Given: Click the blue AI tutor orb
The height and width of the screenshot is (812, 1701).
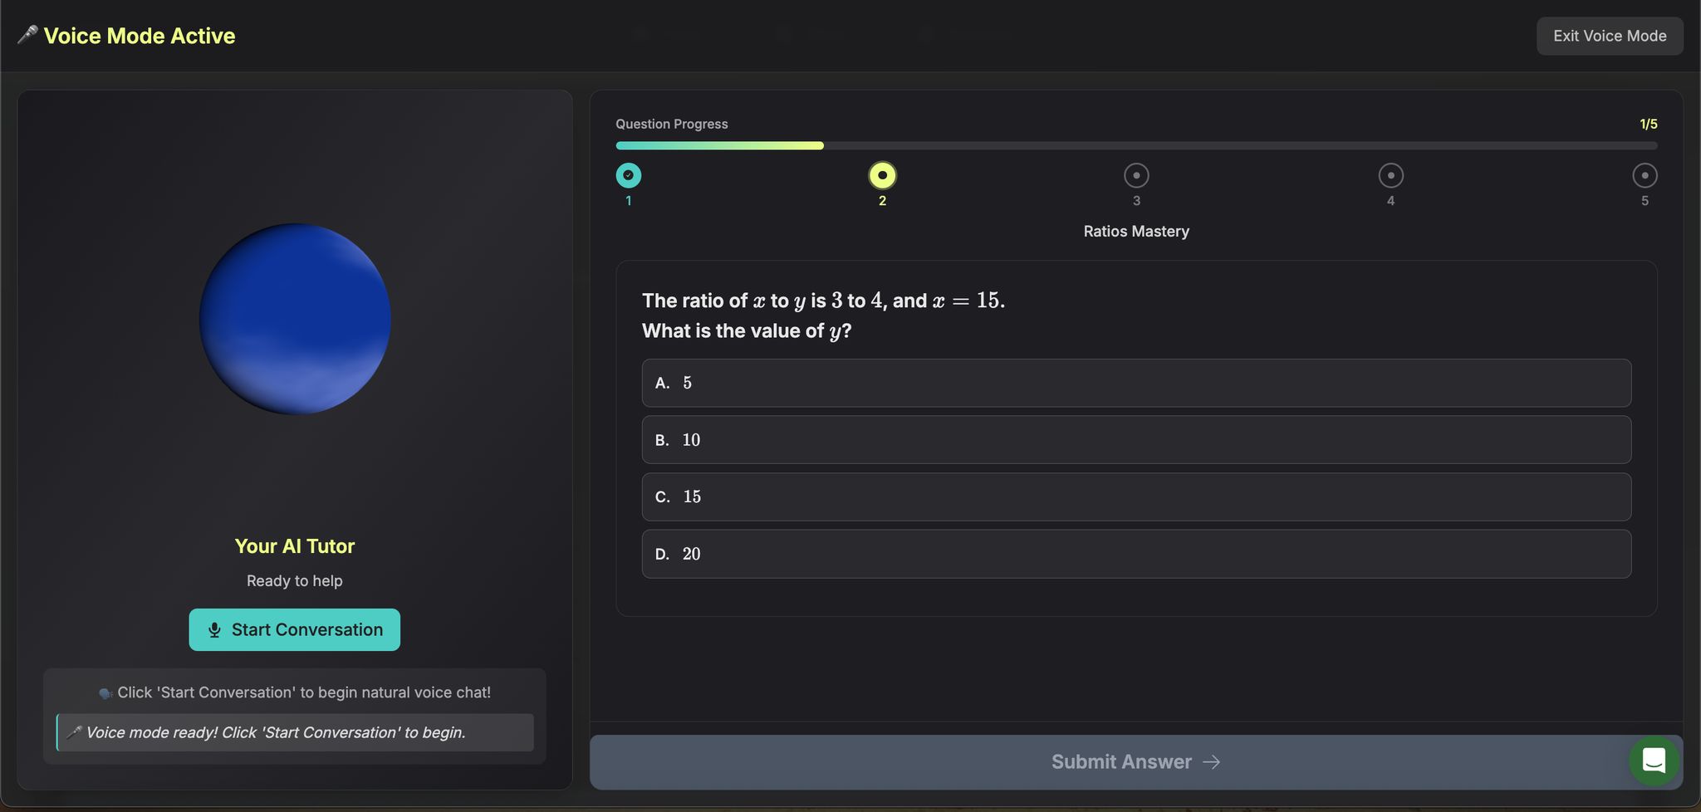Looking at the screenshot, I should click(x=295, y=319).
